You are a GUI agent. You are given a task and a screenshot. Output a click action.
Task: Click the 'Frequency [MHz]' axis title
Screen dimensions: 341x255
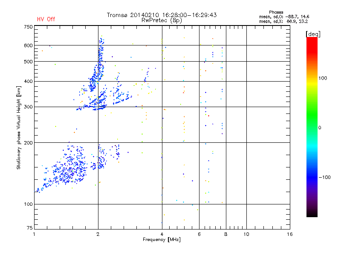tap(162, 240)
